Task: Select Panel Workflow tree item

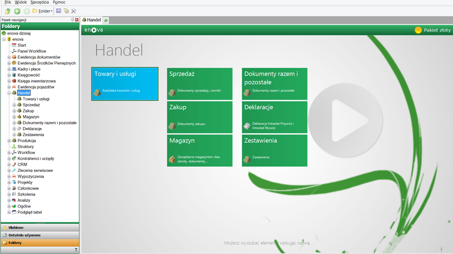Action: 32,51
